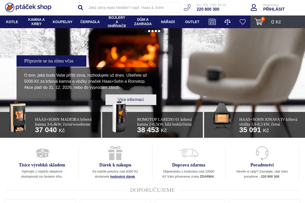Image resolution: width=305 pixels, height=203 pixels.
Task: Click the Připravte se na zimu včas banner title
Action: (51, 61)
